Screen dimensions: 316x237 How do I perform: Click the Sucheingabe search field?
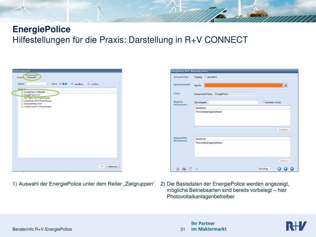(x=233, y=102)
